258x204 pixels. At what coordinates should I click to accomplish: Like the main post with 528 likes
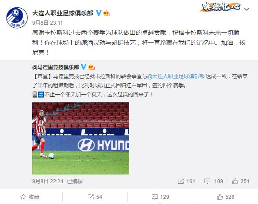[225, 197]
